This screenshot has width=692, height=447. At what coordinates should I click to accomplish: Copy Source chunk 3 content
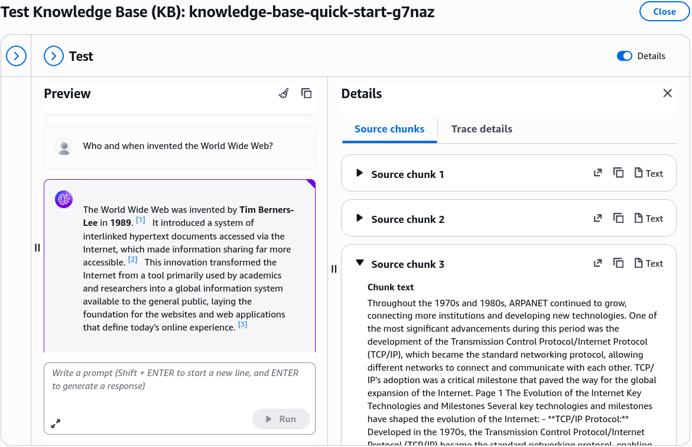pyautogui.click(x=618, y=263)
